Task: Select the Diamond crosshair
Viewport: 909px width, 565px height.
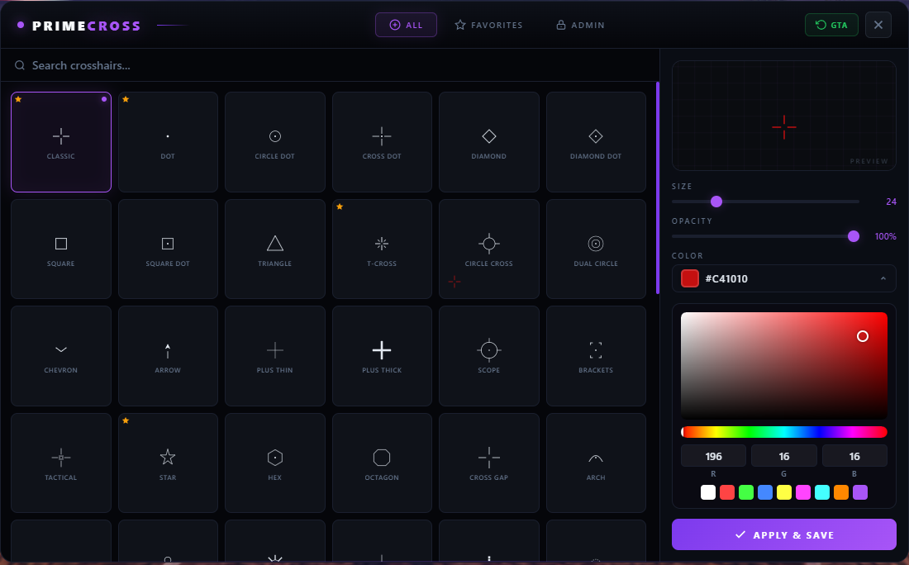Action: (488, 141)
